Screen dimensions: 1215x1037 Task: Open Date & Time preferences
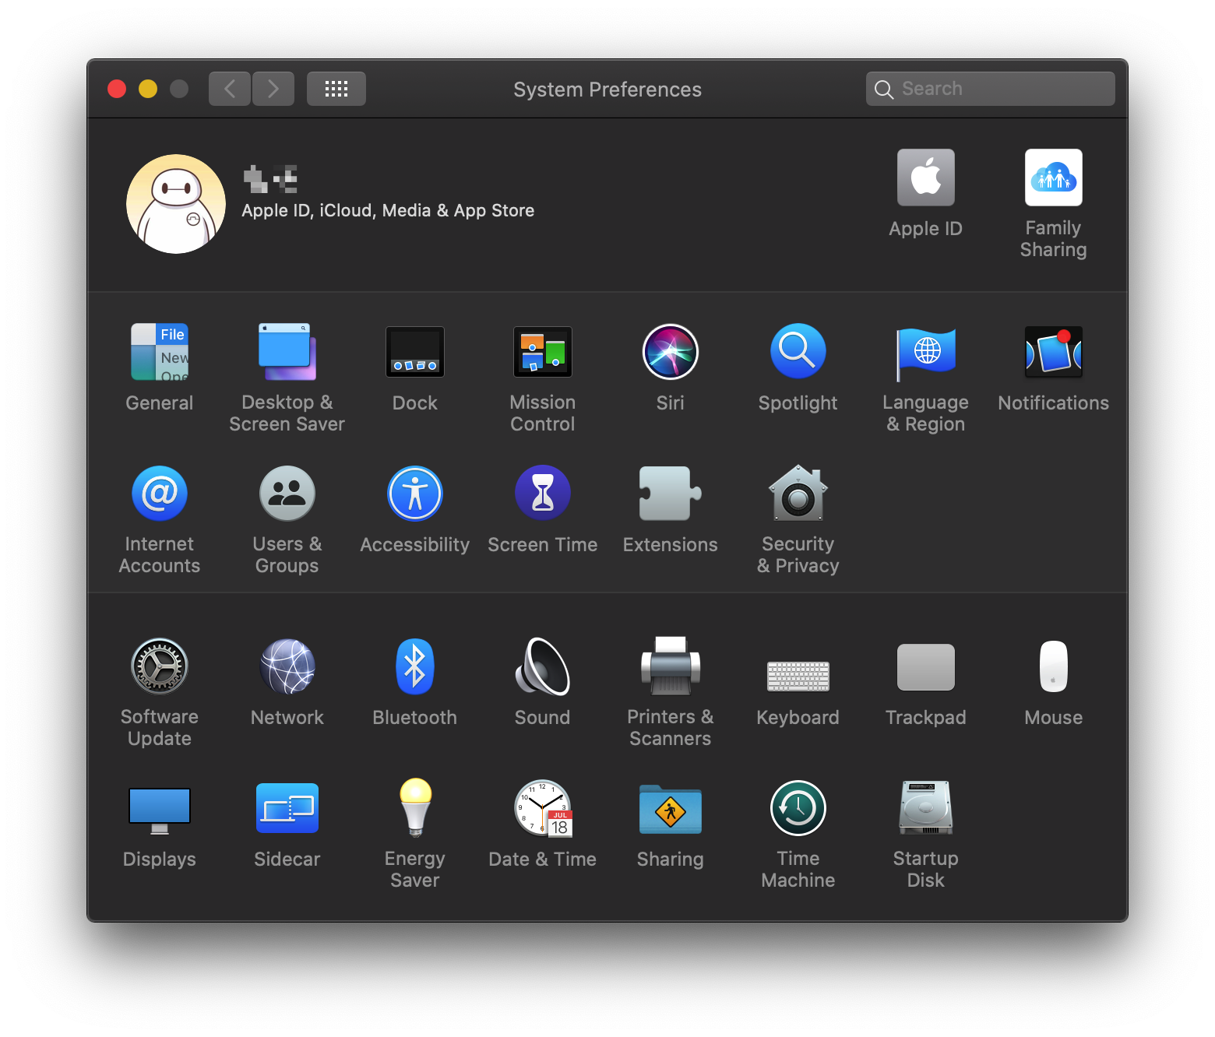pos(543,808)
